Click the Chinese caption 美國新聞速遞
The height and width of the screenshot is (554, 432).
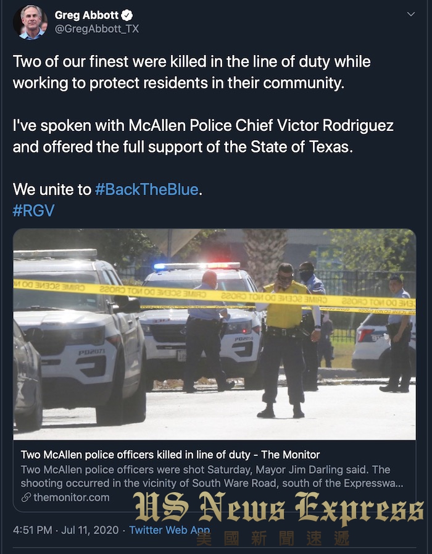273,539
